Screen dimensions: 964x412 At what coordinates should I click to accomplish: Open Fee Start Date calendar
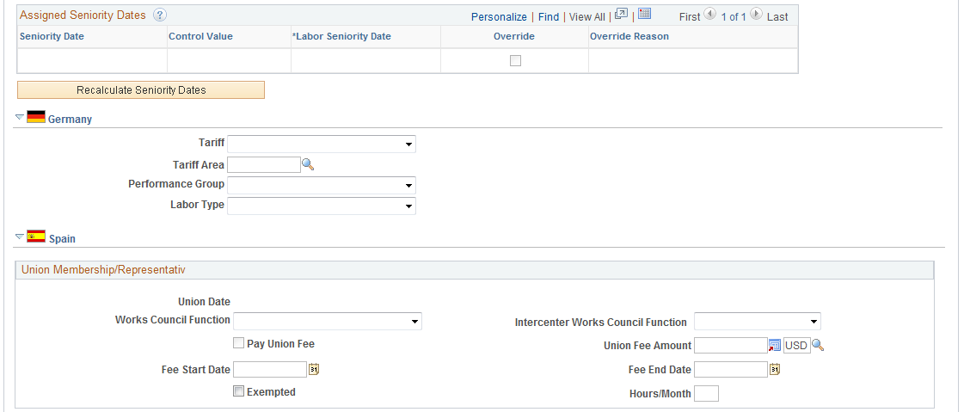[314, 370]
